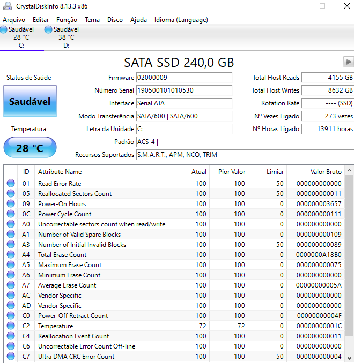Viewport: 354px width, 363px height.
Task: Close the CrystalDiskInfo window
Action: 347,6
